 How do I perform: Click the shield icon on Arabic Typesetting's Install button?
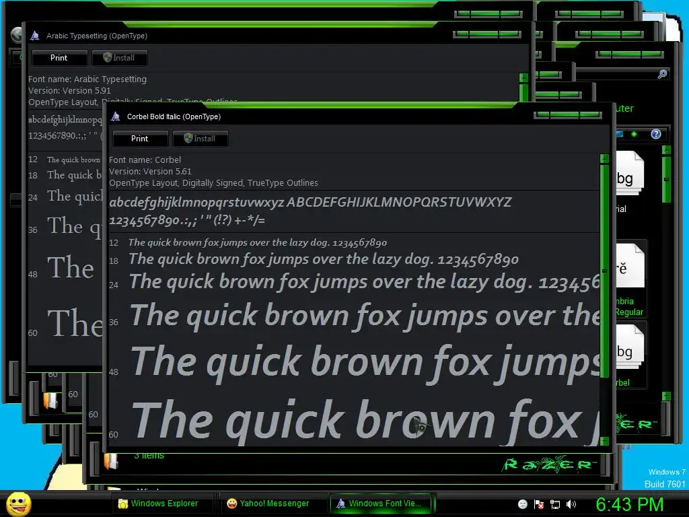107,57
